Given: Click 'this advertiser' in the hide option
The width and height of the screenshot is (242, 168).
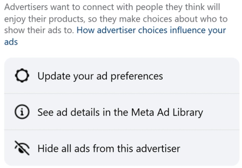Looking at the screenshot, I should pyautogui.click(x=149, y=148).
